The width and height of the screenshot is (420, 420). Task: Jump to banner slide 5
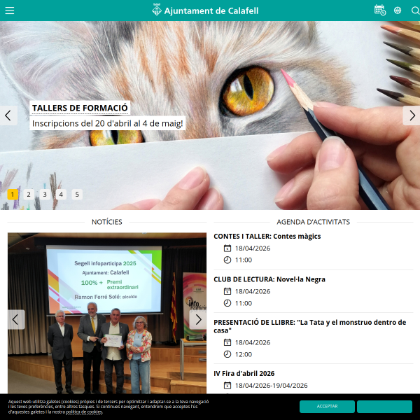click(77, 195)
